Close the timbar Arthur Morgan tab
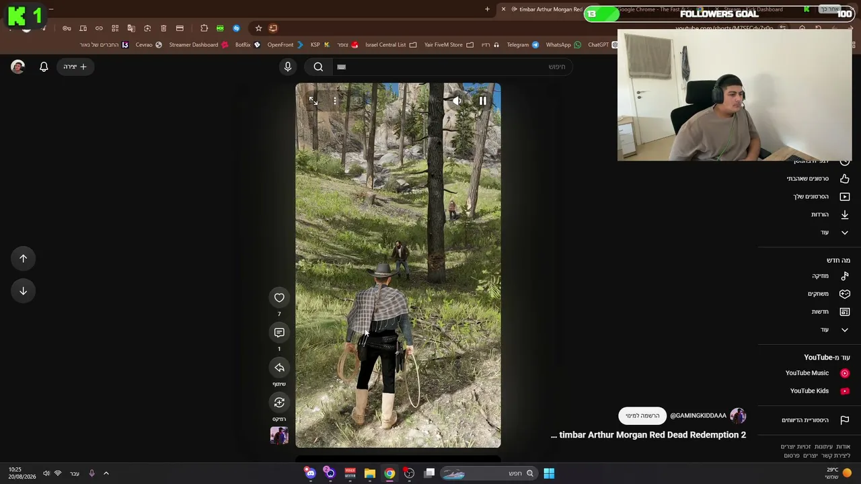Screen dimensions: 861x484 503,9
